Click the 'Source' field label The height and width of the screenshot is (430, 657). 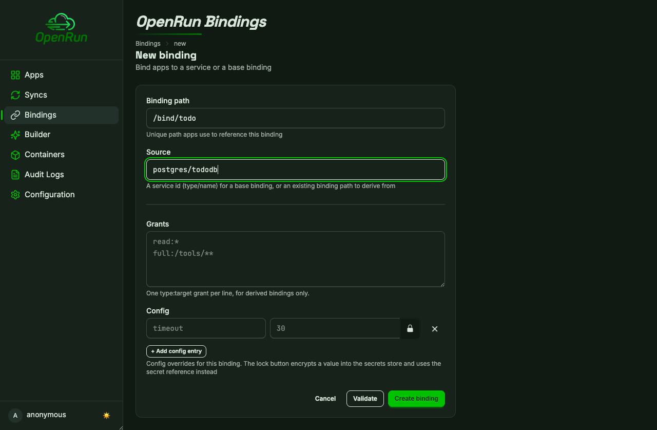coord(158,152)
